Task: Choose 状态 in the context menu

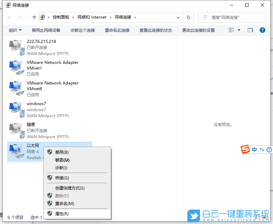Action: (62, 160)
